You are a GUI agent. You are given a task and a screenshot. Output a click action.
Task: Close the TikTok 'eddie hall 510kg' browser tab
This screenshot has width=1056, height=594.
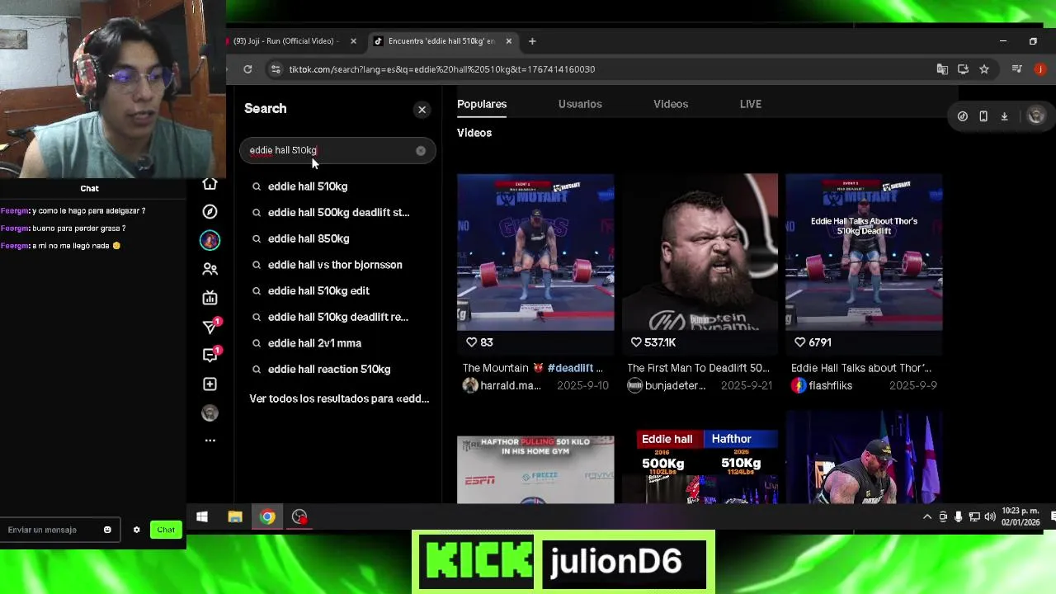coord(508,41)
